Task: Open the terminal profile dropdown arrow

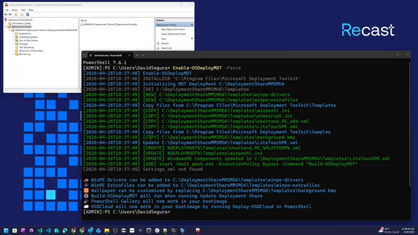Action: pyautogui.click(x=143, y=55)
